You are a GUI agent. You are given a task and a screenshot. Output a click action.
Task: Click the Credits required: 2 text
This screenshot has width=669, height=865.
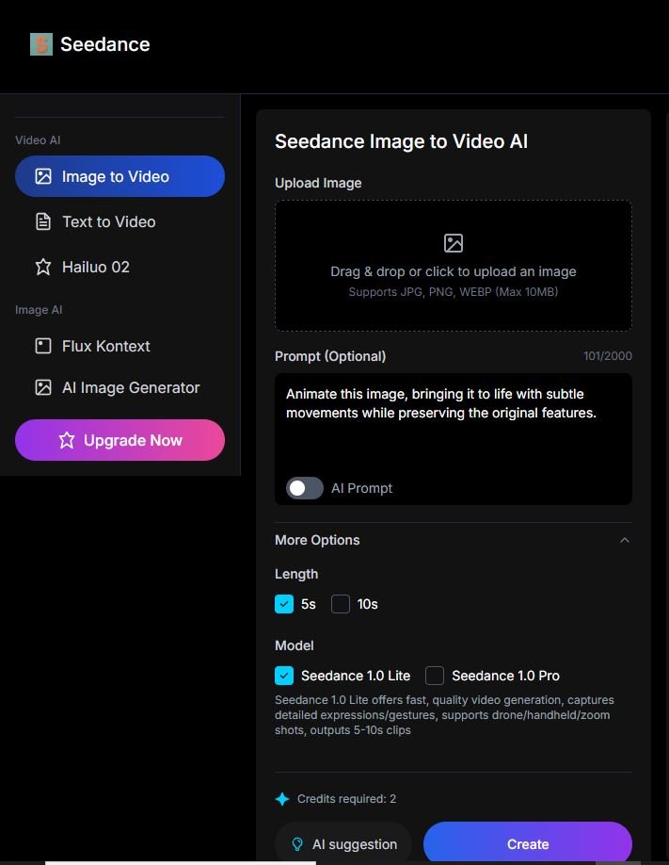[346, 799]
